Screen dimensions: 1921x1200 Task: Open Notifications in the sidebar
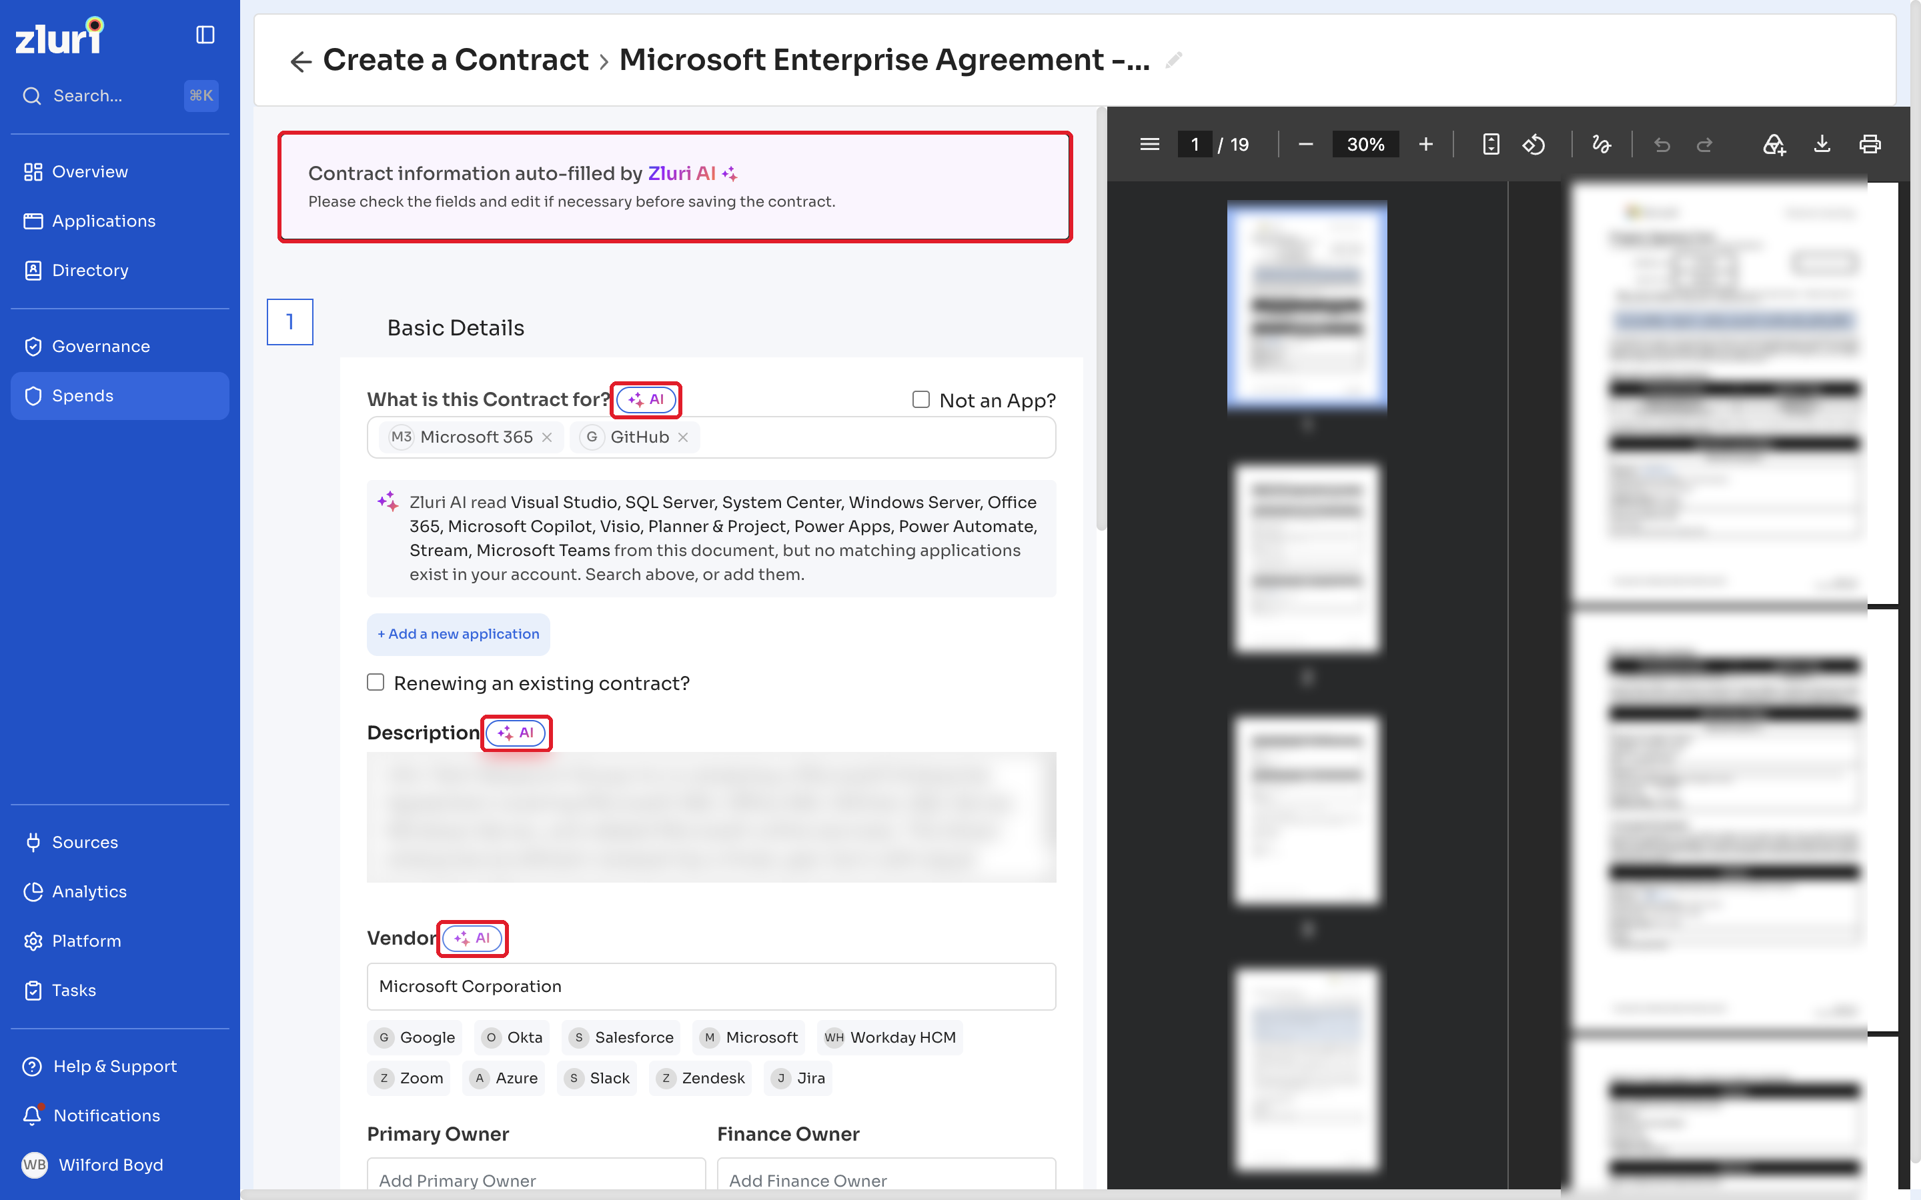click(x=120, y=1115)
